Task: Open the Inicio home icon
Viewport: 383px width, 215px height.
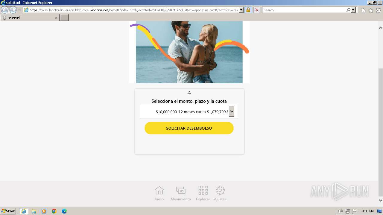Action: click(x=159, y=190)
